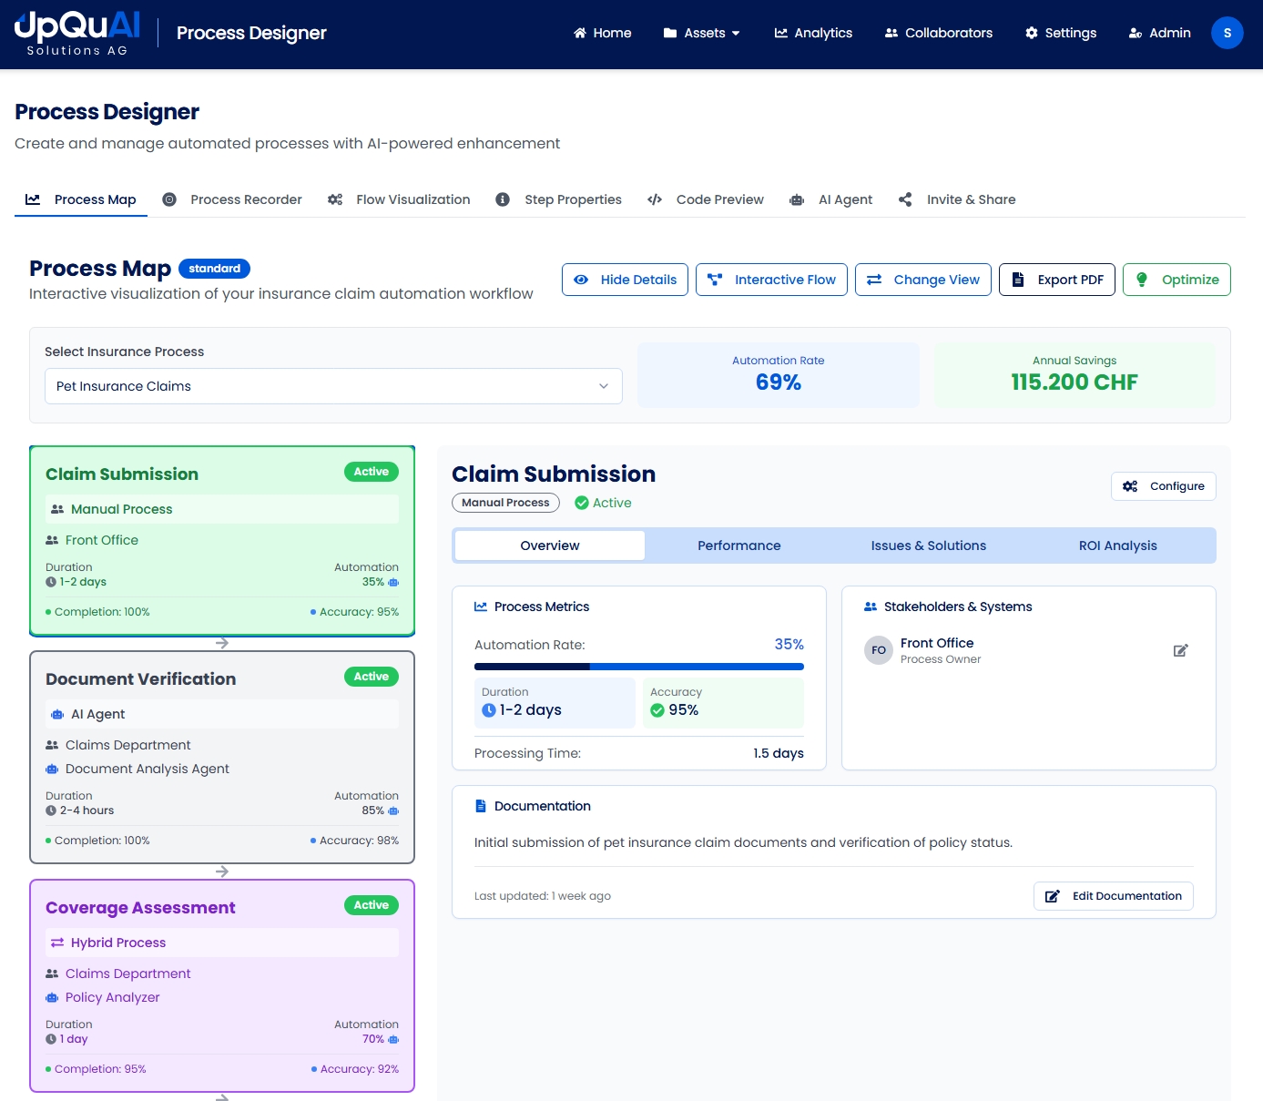Toggle the Active badge on Claim Submission
The width and height of the screenshot is (1263, 1101).
371,472
